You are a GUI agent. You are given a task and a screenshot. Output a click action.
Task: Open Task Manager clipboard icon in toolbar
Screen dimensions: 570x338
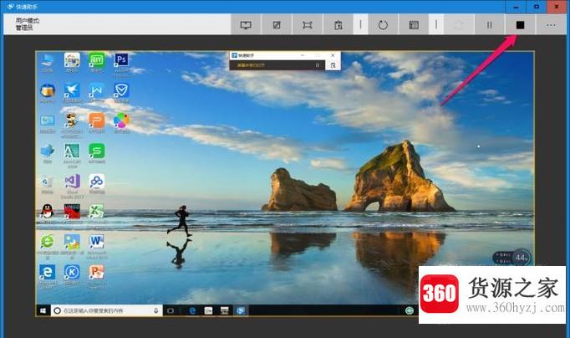[338, 25]
